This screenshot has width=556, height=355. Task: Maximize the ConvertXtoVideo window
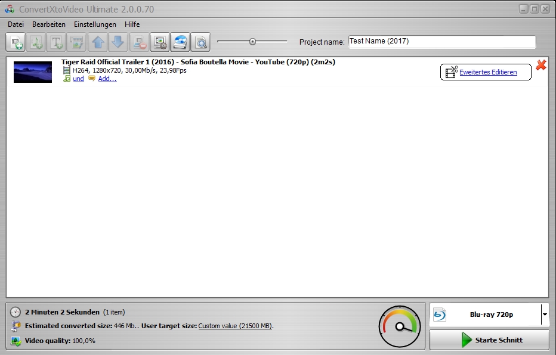[x=535, y=9]
